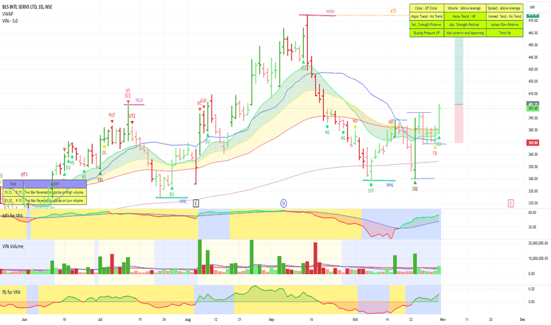The height and width of the screenshot is (325, 551).
Task: Click the red DS signal label
Action: (x=104, y=153)
